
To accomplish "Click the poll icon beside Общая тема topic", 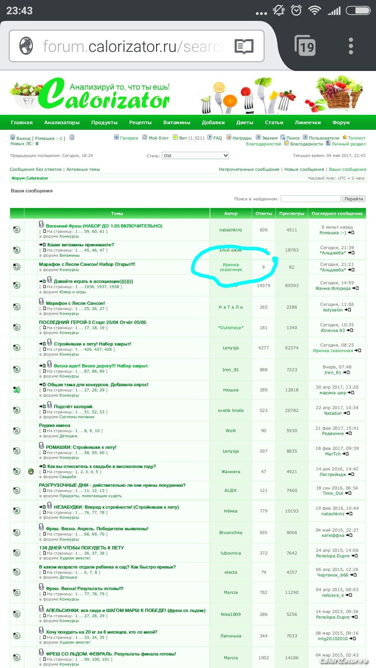I will pyautogui.click(x=17, y=390).
